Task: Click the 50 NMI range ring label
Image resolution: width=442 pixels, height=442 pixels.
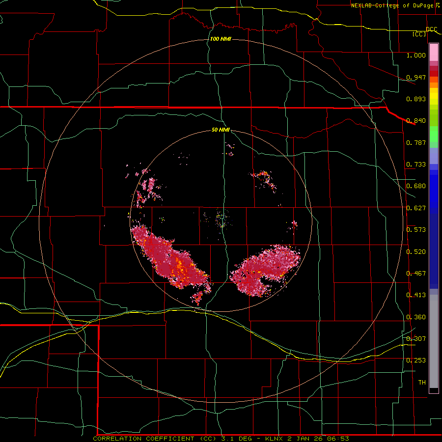Action: 221,130
